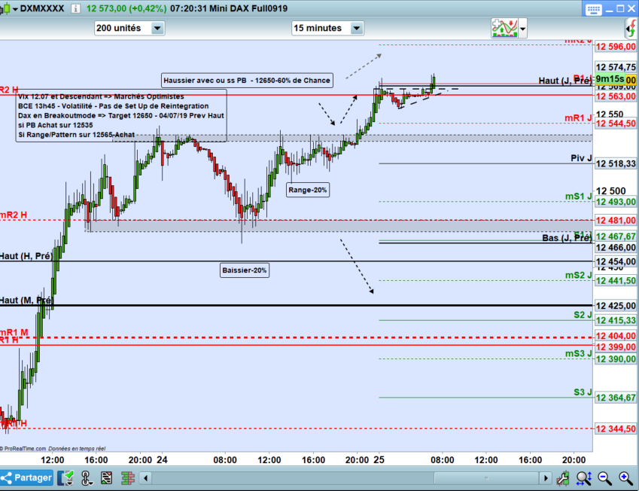The image size is (639, 491).
Task: Click the DXMXXXX ticker name
Action: pos(42,8)
